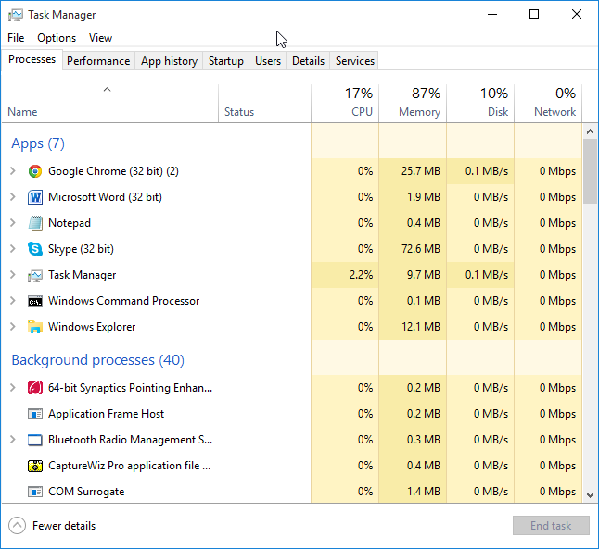Click the scrollbar down arrow
Viewport: 599px width, 549px height.
pyautogui.click(x=590, y=495)
